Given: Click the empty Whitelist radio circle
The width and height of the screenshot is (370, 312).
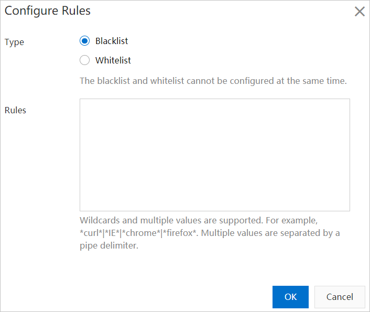Looking at the screenshot, I should coord(84,60).
